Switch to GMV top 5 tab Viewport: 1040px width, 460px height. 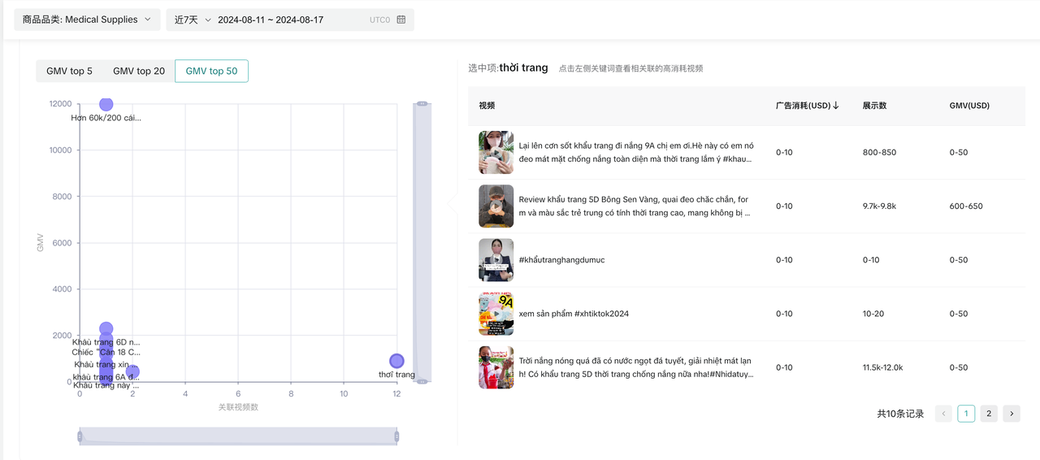click(x=69, y=72)
